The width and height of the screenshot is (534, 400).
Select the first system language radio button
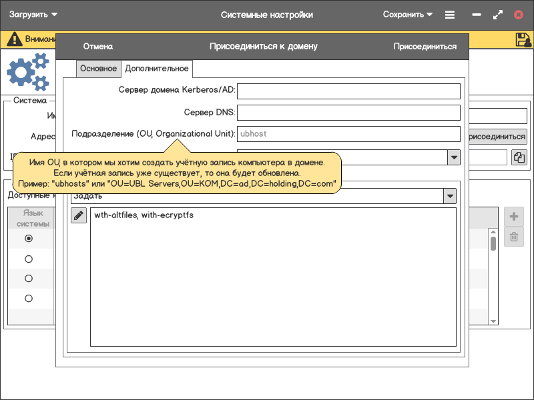[29, 238]
